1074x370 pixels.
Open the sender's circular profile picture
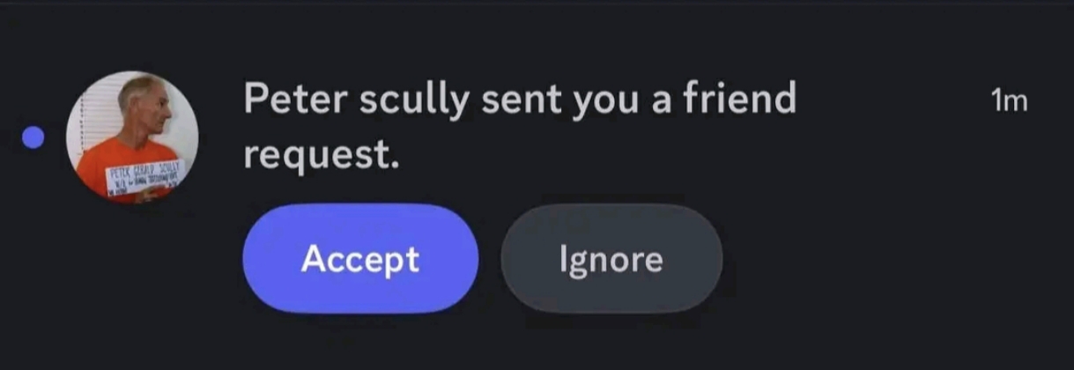pos(132,137)
